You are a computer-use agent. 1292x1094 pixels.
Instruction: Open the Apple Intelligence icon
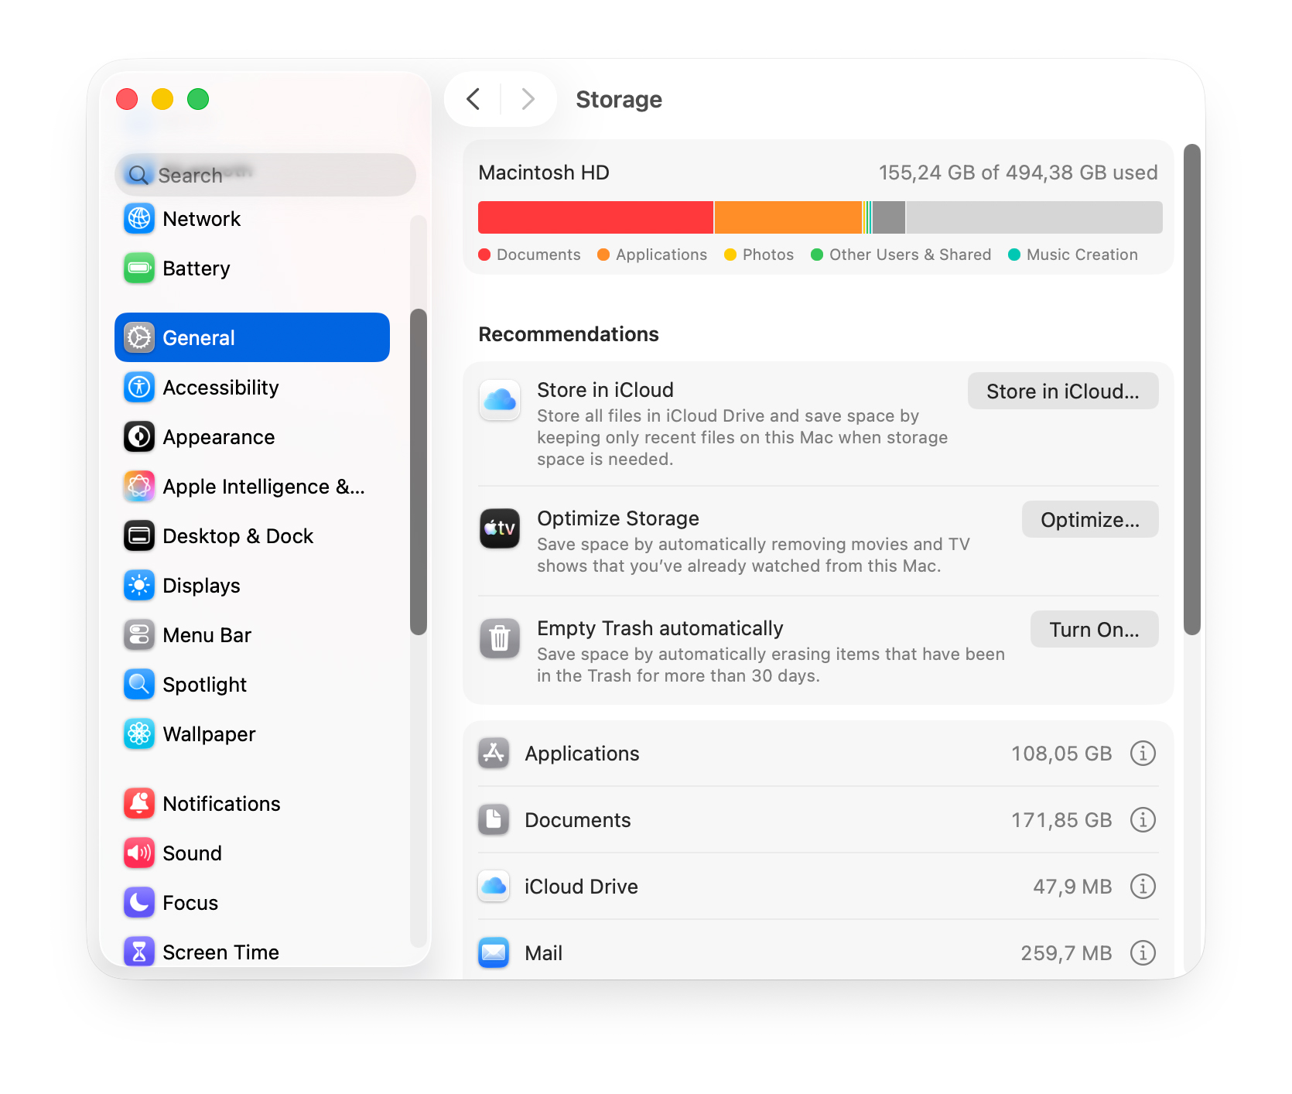139,487
